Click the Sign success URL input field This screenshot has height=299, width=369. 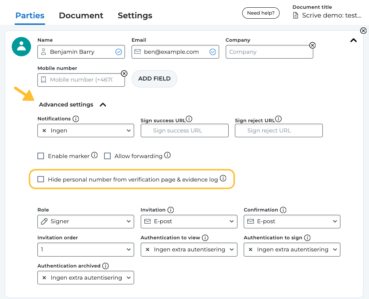click(184, 131)
